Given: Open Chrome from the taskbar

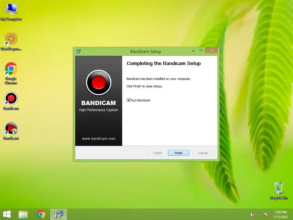Looking at the screenshot, I should tap(41, 214).
